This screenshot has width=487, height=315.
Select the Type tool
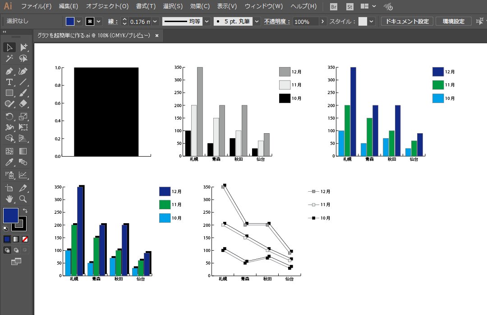(9, 82)
